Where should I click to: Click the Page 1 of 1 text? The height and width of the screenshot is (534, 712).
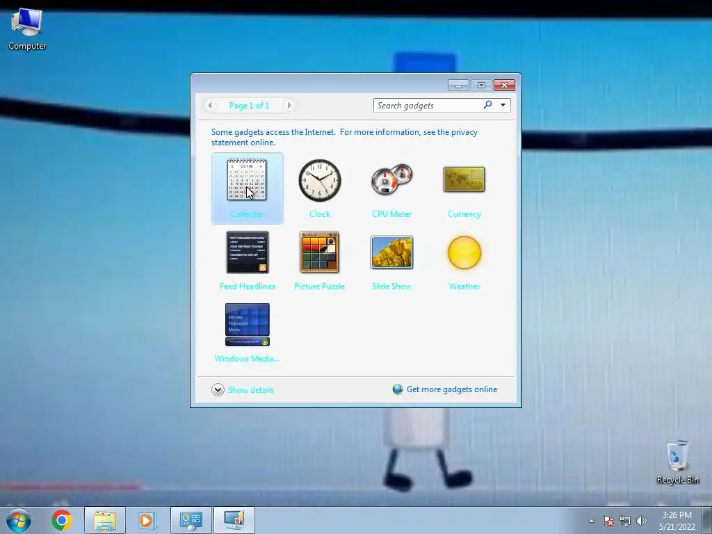point(250,106)
